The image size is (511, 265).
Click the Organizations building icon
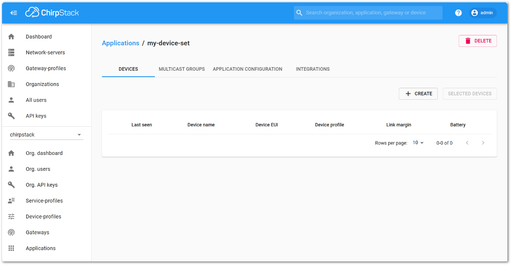pyautogui.click(x=11, y=84)
